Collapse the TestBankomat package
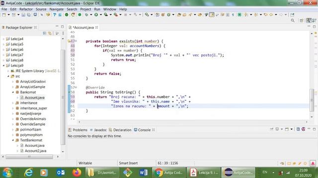318x178 pixels. coord(13,140)
